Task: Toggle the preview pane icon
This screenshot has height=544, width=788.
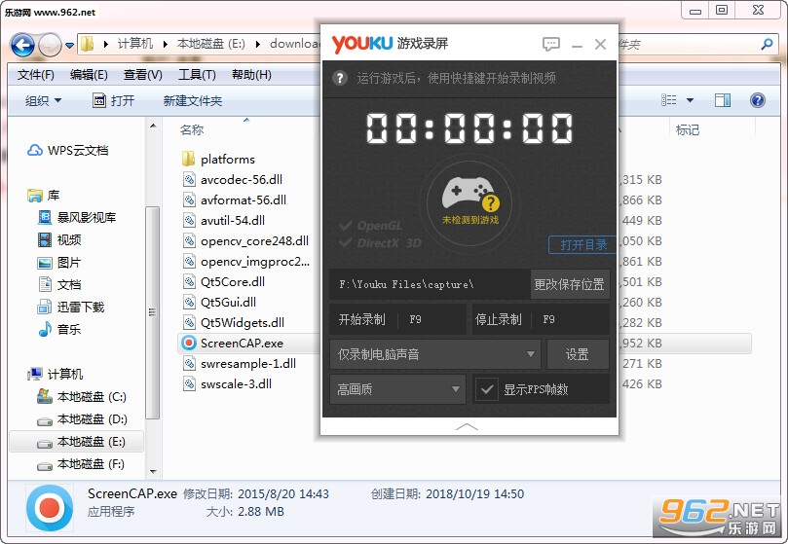Action: tap(723, 100)
